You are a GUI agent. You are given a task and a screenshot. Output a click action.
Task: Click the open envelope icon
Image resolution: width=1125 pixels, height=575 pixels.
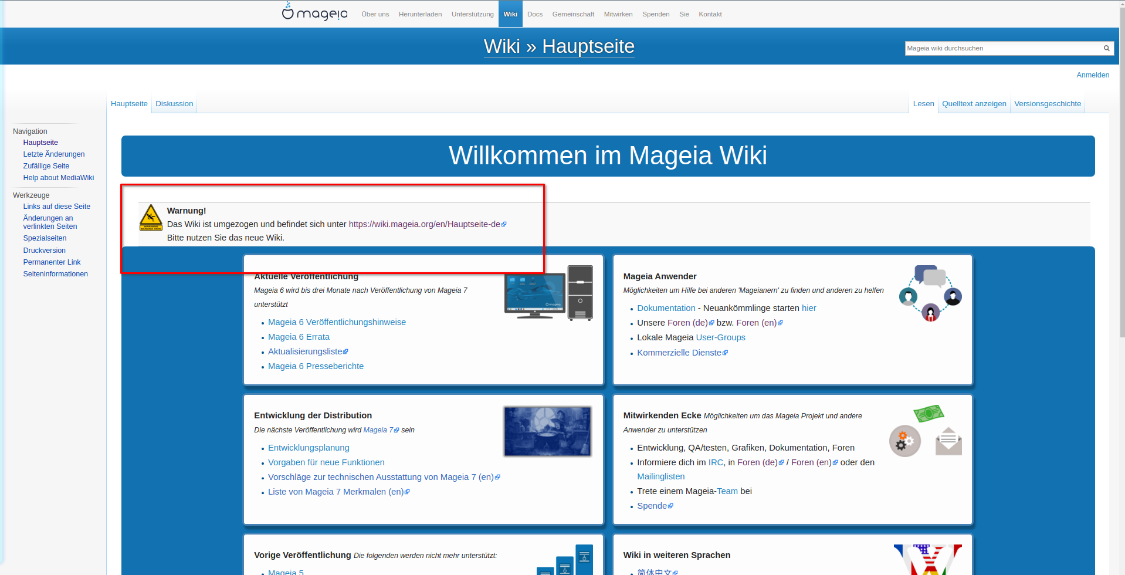[948, 441]
